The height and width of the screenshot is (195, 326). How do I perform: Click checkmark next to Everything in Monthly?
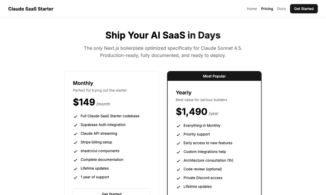pyautogui.click(x=178, y=126)
